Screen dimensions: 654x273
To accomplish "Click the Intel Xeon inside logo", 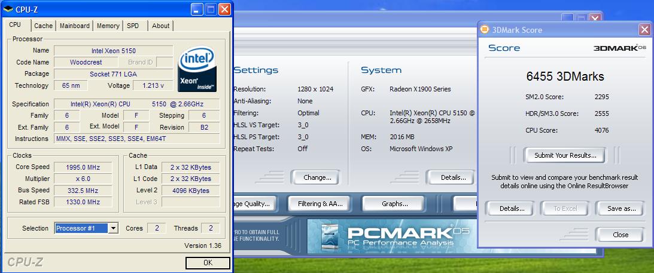I will coord(197,69).
